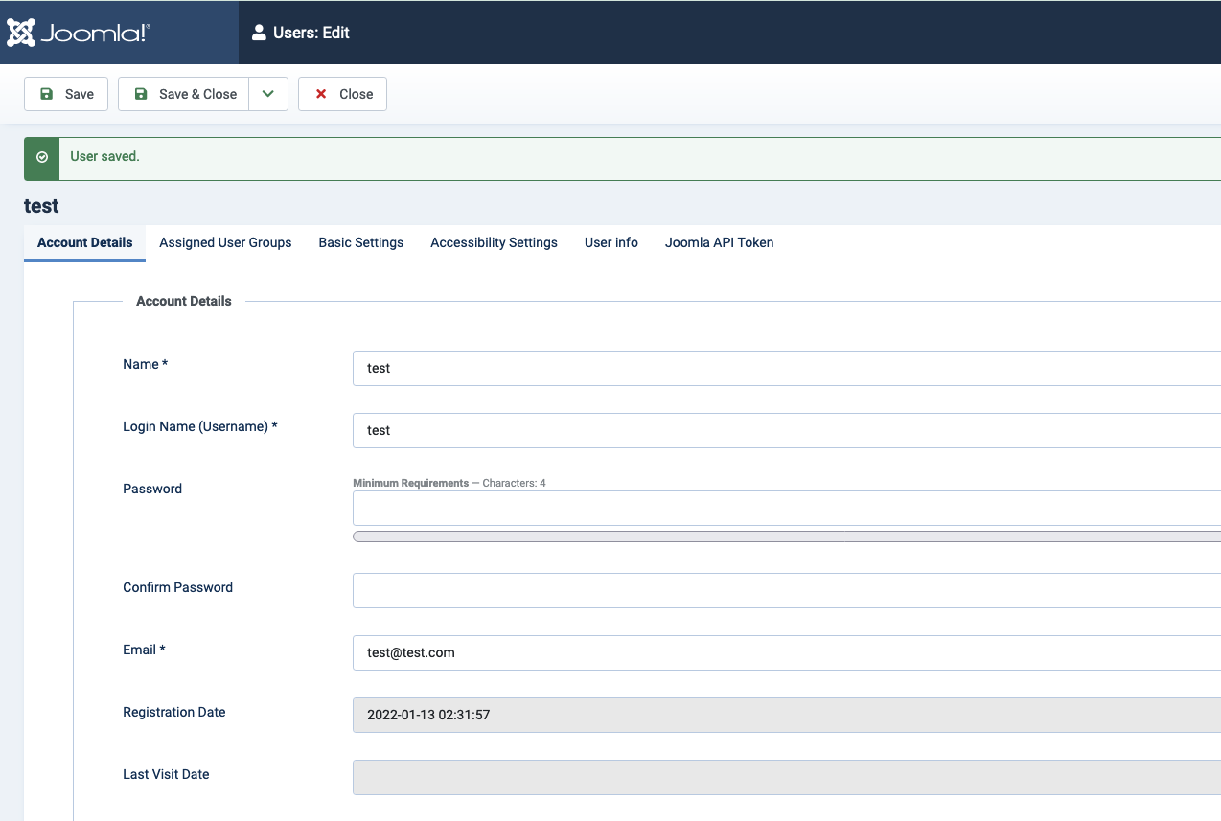
Task: Select the User info tab
Action: tap(610, 242)
